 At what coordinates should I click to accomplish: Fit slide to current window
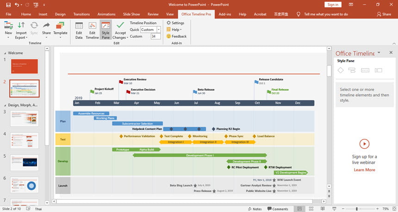pos(393,209)
